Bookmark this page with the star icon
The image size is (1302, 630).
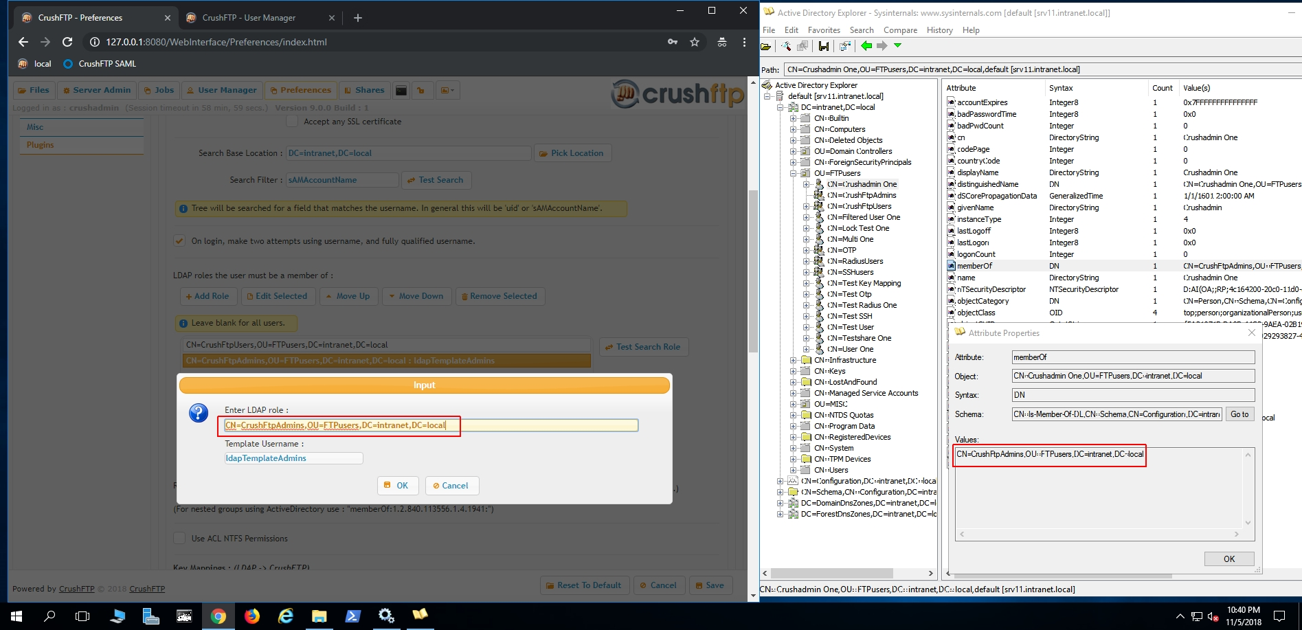695,42
